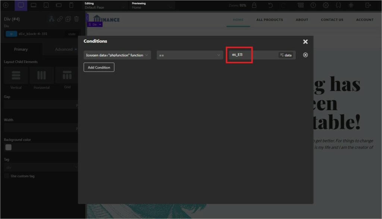Click the Background color swatch
382x219 pixels.
(8, 147)
